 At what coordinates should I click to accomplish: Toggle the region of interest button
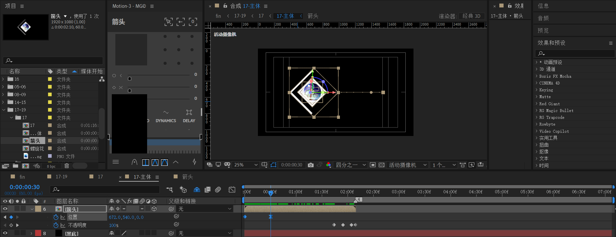pyautogui.click(x=373, y=165)
